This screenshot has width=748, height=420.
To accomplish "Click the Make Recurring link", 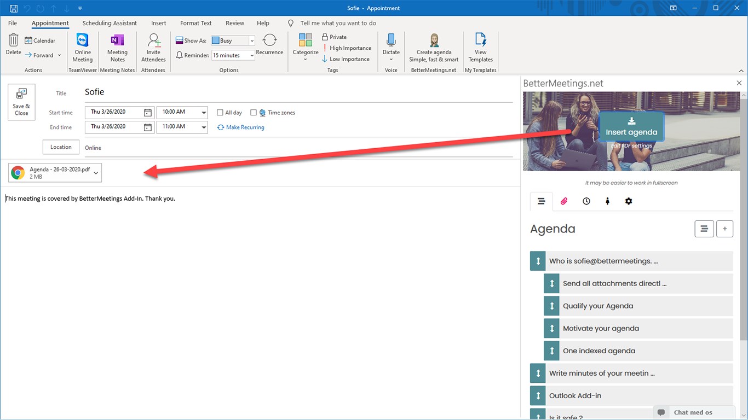I will click(x=241, y=127).
